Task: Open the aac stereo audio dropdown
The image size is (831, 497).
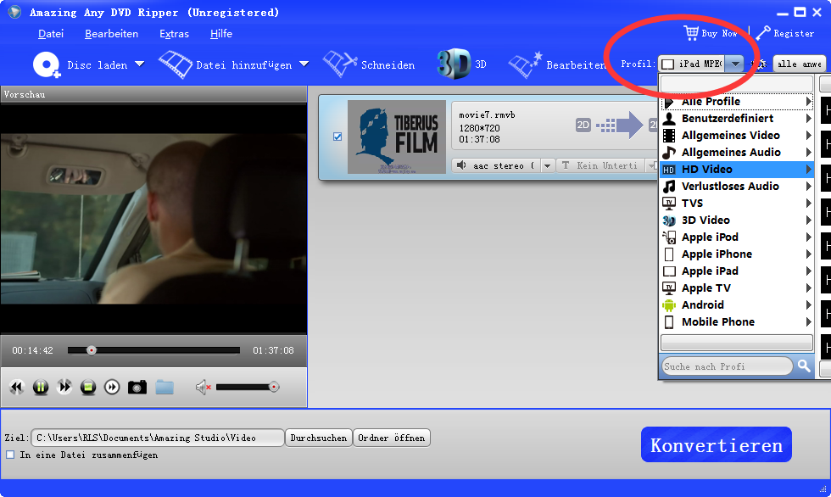Action: click(547, 166)
